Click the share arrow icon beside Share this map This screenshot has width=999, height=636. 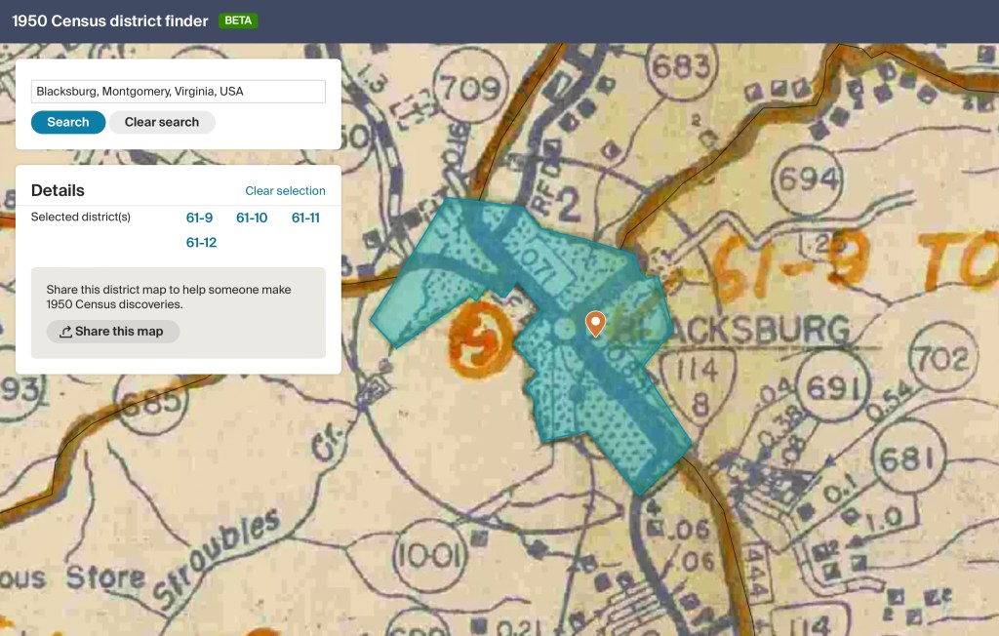(x=65, y=332)
